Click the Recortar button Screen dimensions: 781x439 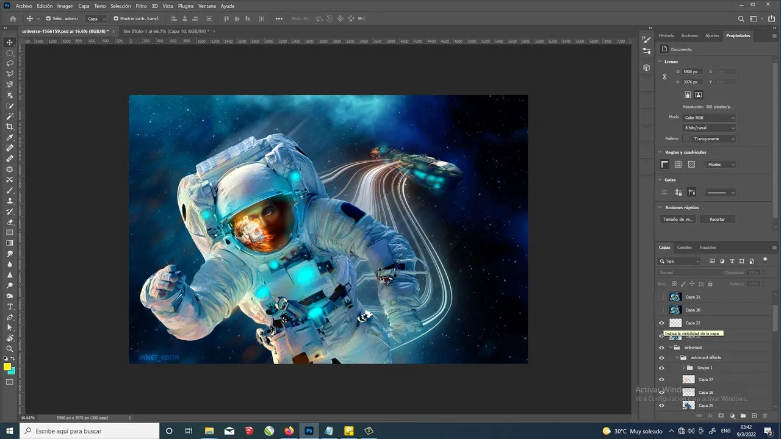[x=717, y=220]
